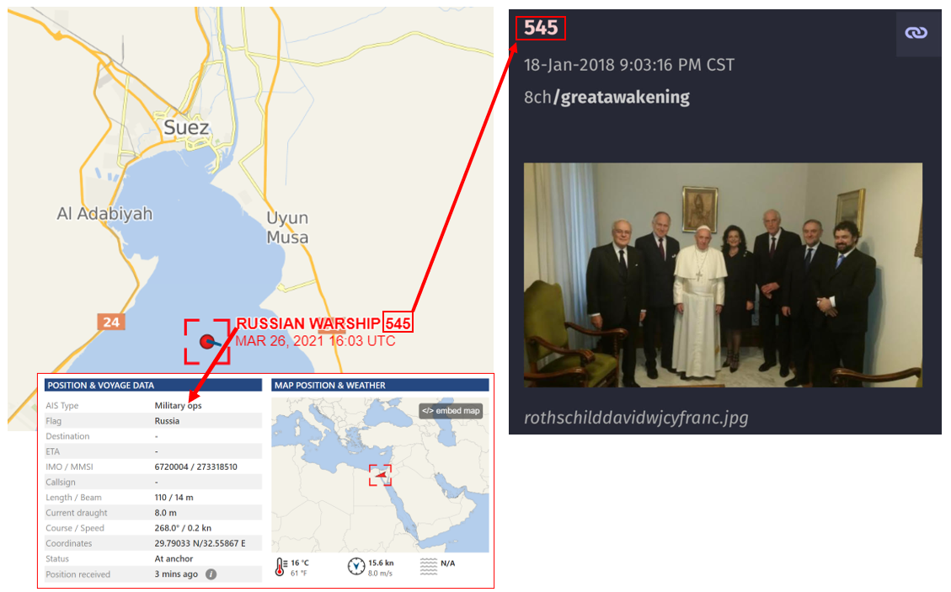The width and height of the screenshot is (951, 592).
Task: Click the red vessel marker on mini map
Action: (x=380, y=475)
